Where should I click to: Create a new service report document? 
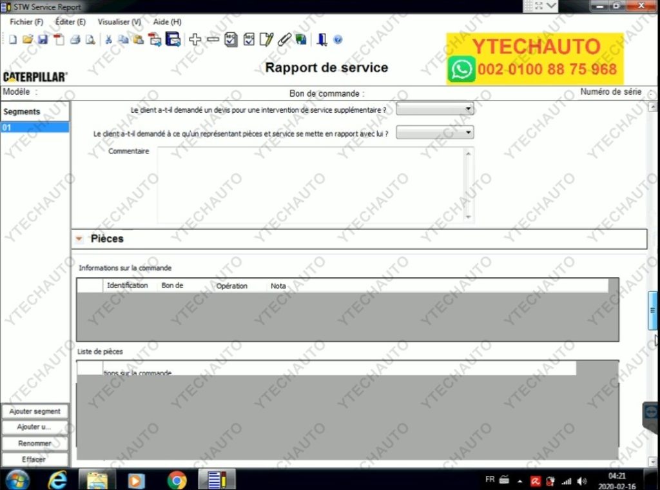[x=13, y=39]
